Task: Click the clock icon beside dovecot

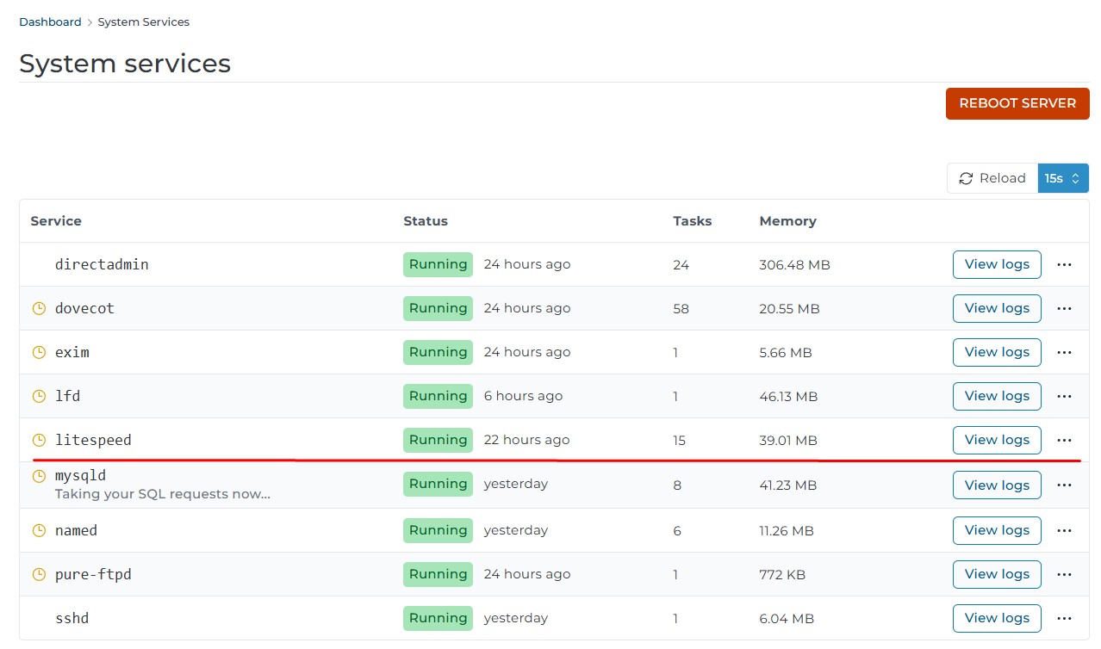Action: (39, 308)
